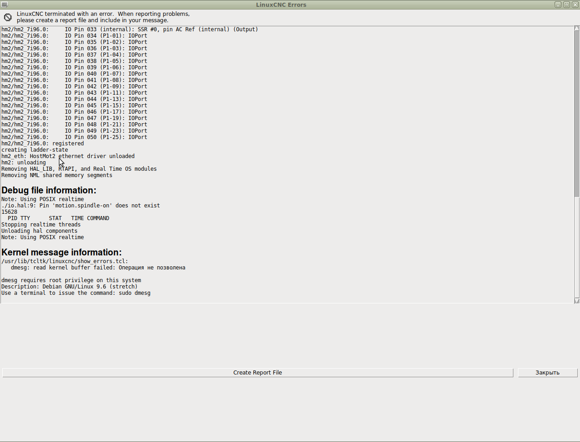
Task: Click the IO Pin 033 SSR #0 line
Action: (x=130, y=29)
